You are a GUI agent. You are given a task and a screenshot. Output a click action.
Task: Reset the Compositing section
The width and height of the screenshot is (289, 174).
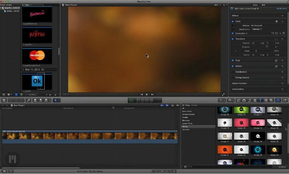[x=282, y=89]
